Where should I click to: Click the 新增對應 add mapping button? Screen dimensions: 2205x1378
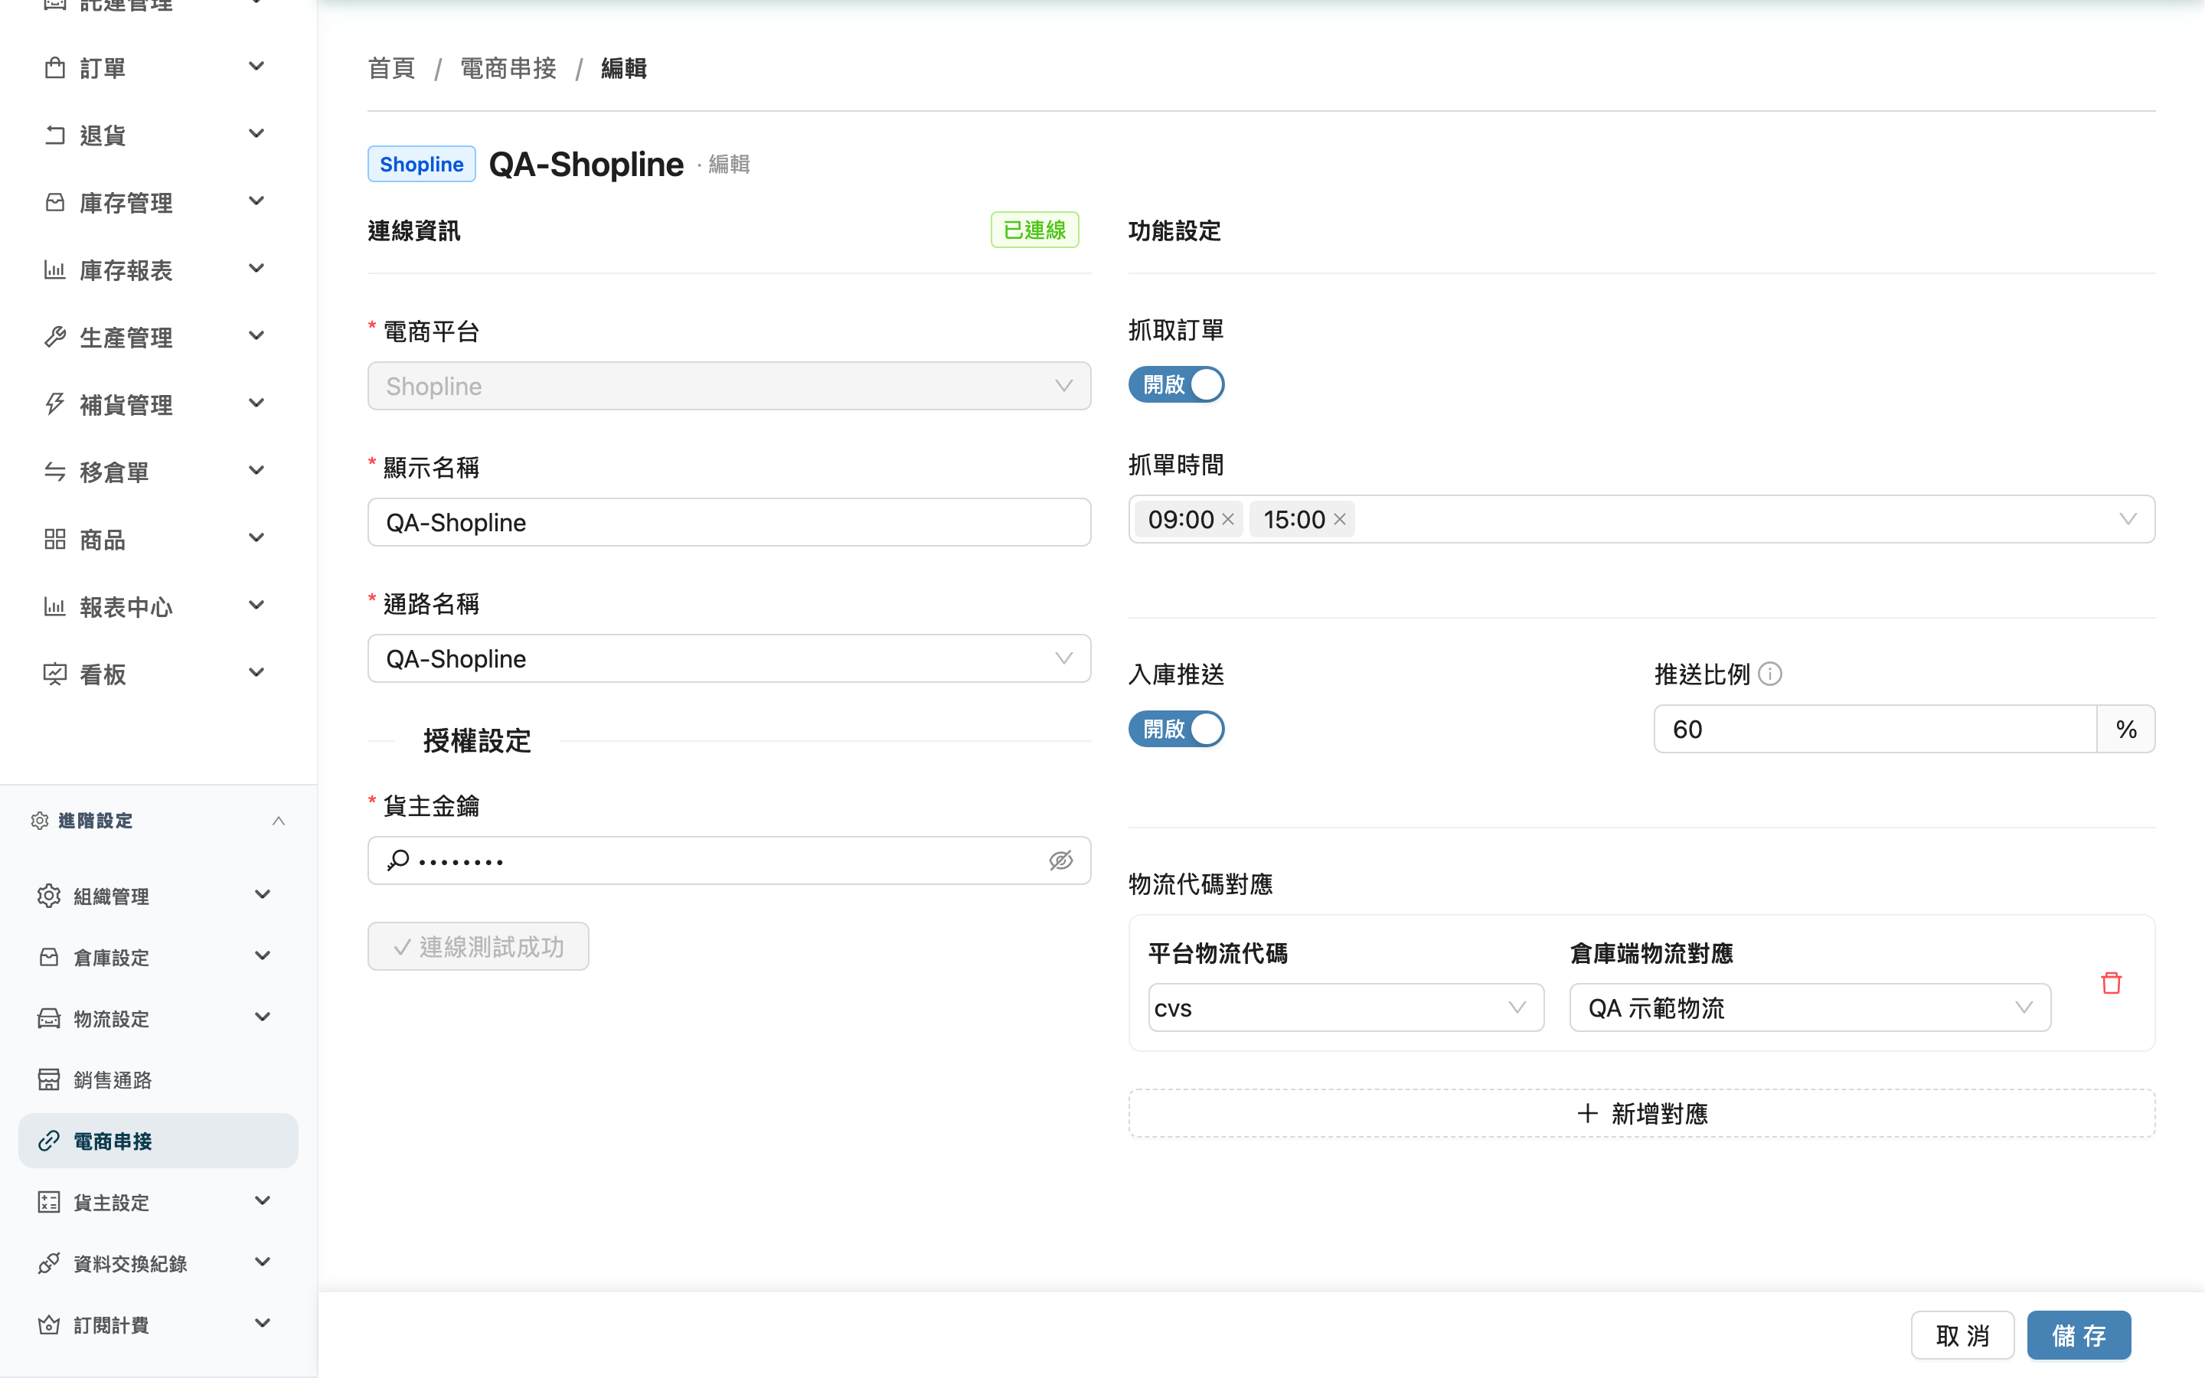click(x=1642, y=1113)
